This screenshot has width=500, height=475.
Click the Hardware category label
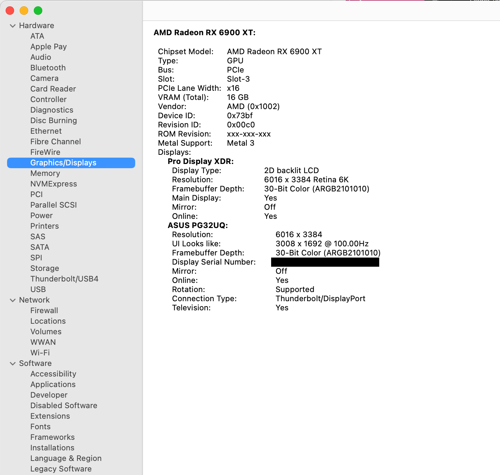tap(37, 26)
